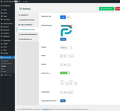
Task: Open the Margin unit dropdown
Action: 71,56
